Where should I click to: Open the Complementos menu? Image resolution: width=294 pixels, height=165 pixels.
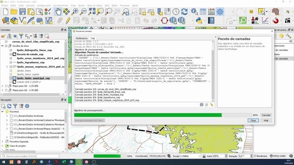click(61, 5)
